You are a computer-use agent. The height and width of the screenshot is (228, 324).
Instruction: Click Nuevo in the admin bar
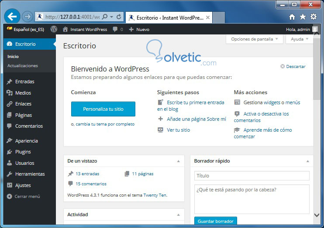(x=139, y=30)
